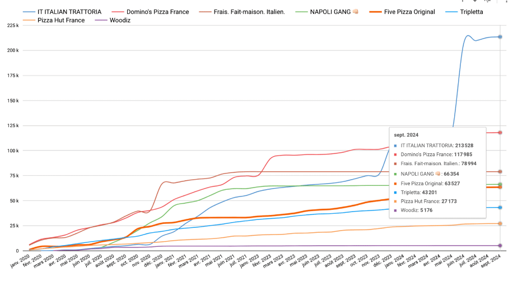This screenshot has width=518, height=281.
Task: Click the IT ITALIAN TRATTORIA sept. 2024 data point
Action: point(500,37)
